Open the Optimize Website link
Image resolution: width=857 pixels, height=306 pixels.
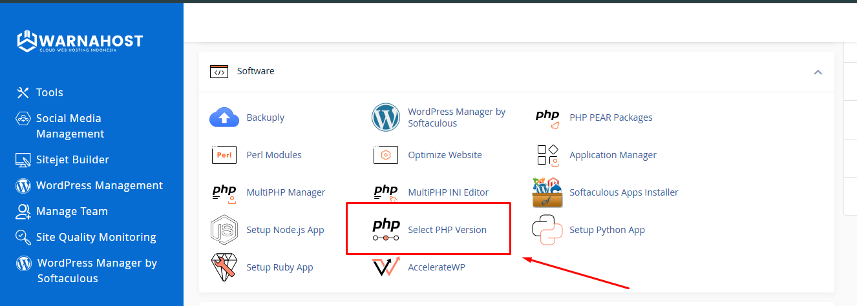445,155
